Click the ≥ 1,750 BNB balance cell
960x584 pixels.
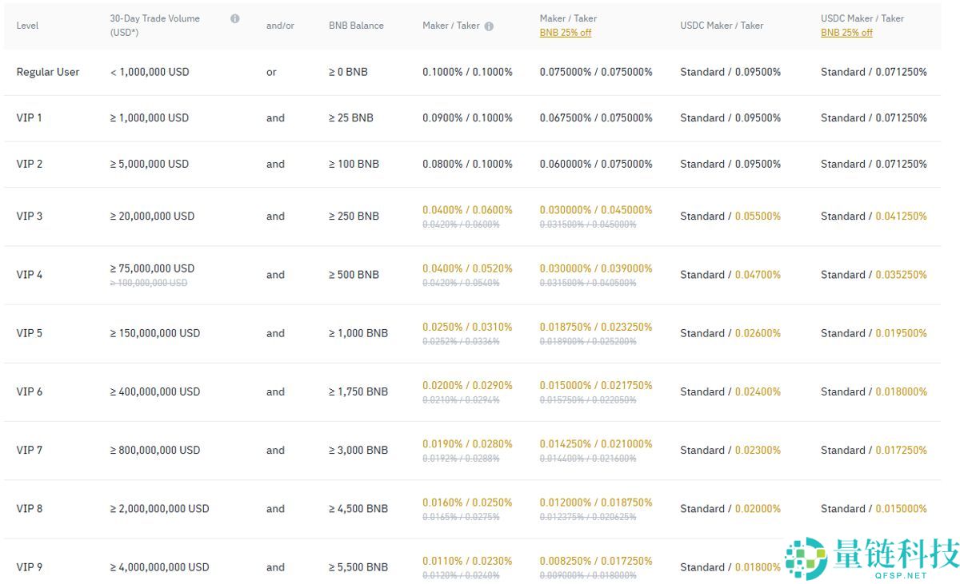(358, 391)
